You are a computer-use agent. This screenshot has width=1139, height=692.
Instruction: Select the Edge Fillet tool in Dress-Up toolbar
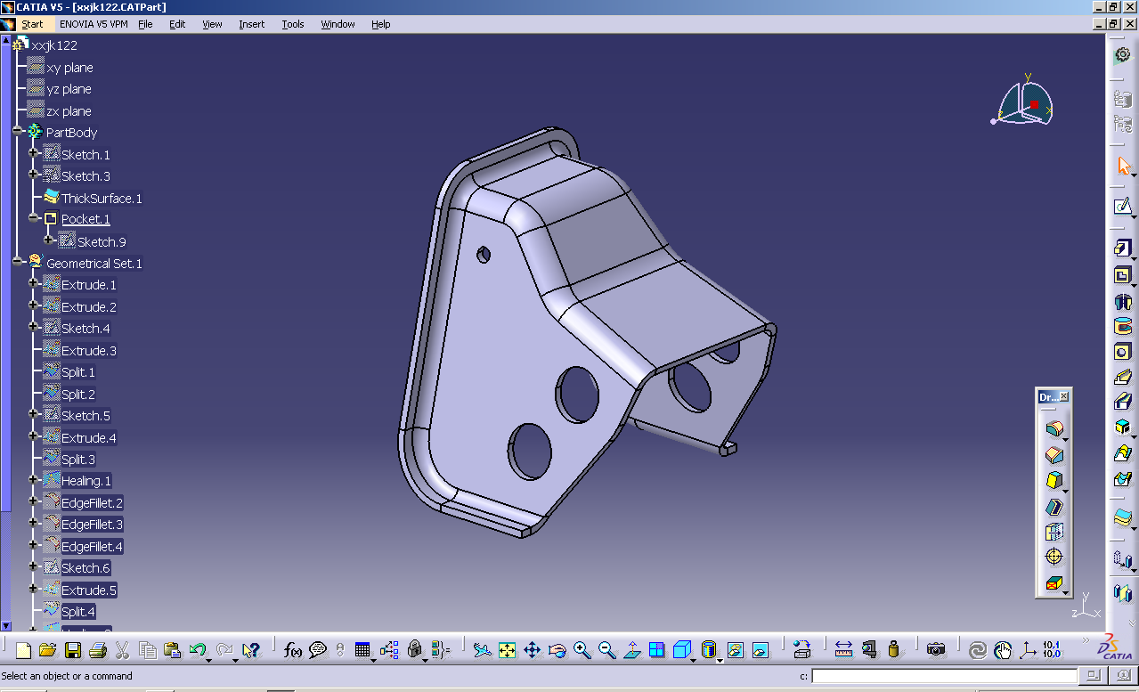1054,429
